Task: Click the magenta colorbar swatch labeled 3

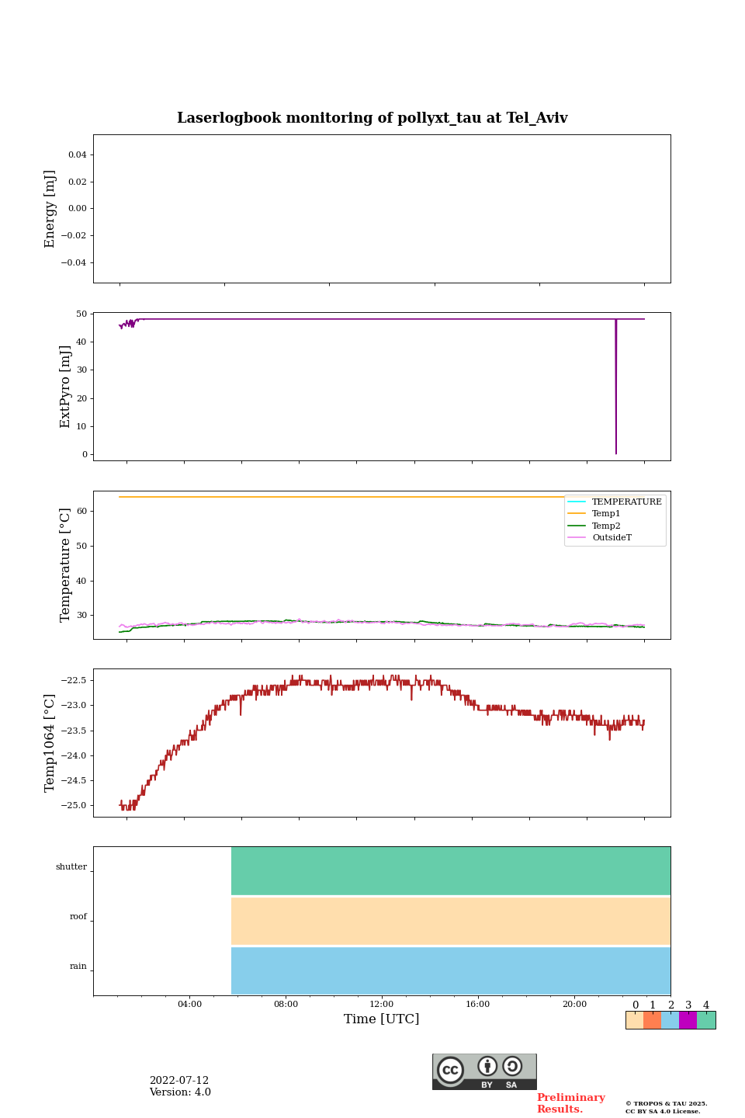Action: [x=688, y=1020]
